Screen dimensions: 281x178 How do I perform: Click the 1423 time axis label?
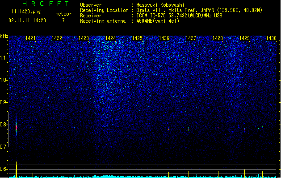[84, 38]
